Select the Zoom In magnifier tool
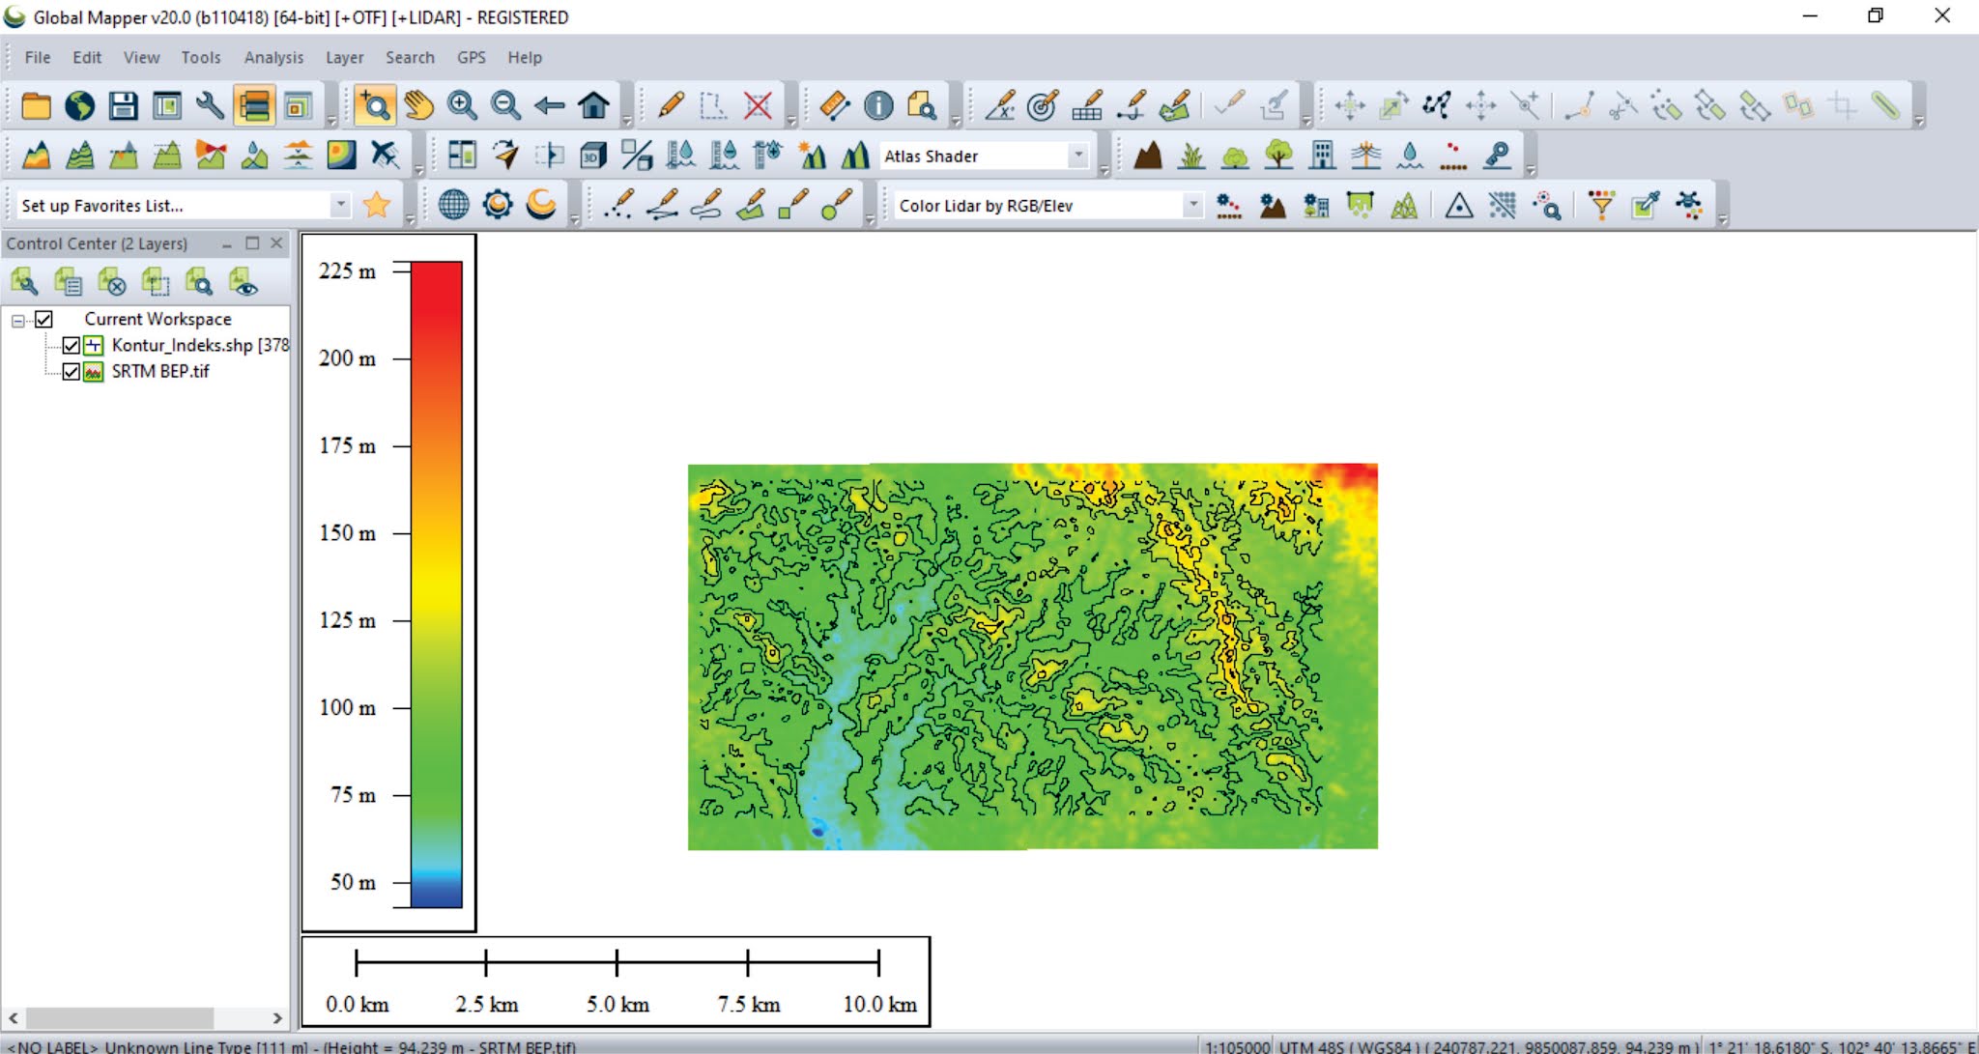 pyautogui.click(x=462, y=106)
